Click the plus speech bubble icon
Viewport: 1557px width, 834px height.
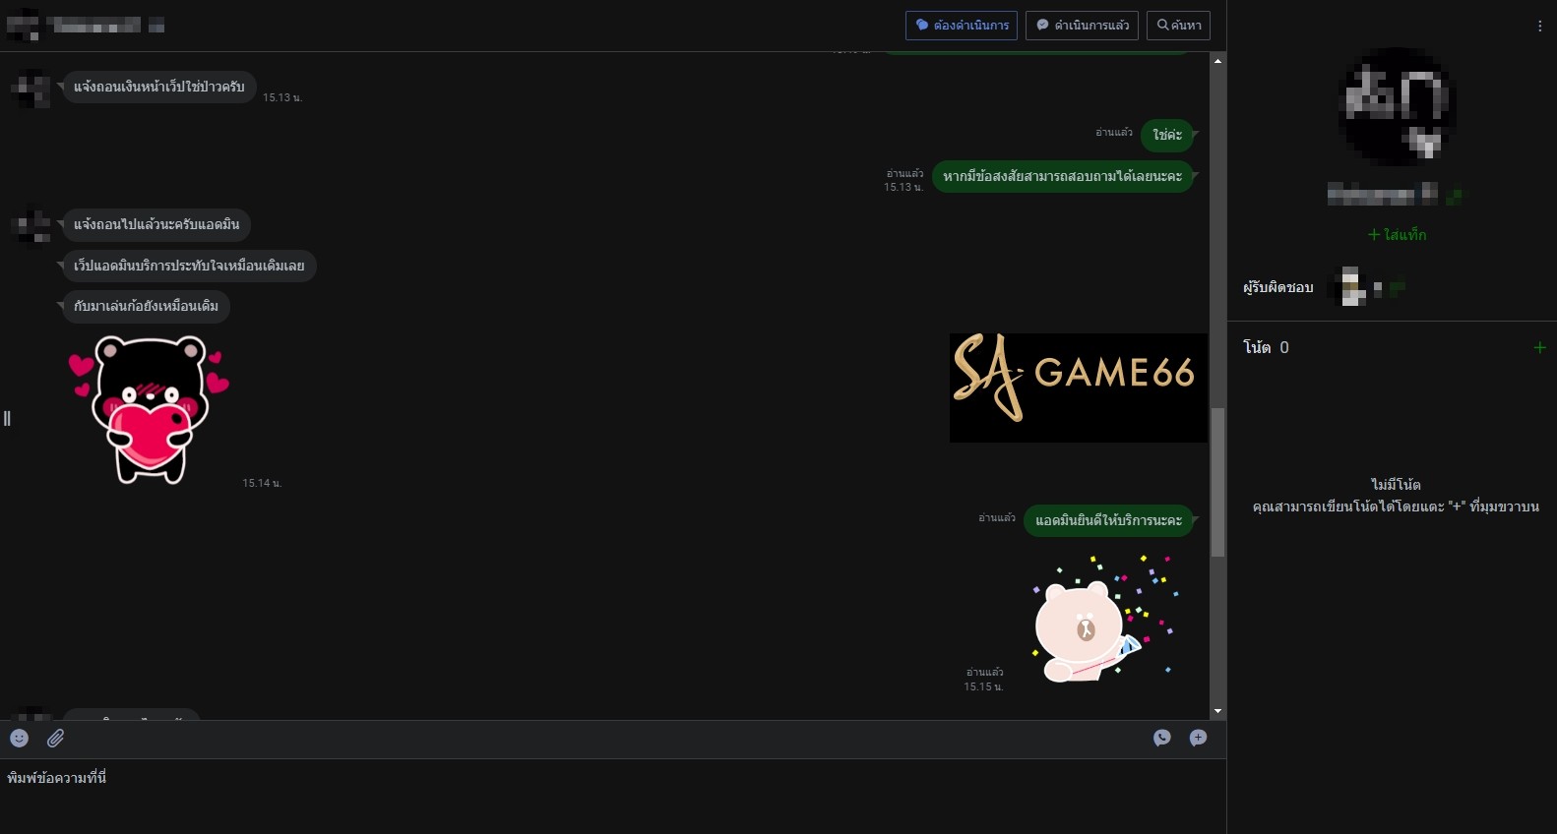tap(1198, 738)
